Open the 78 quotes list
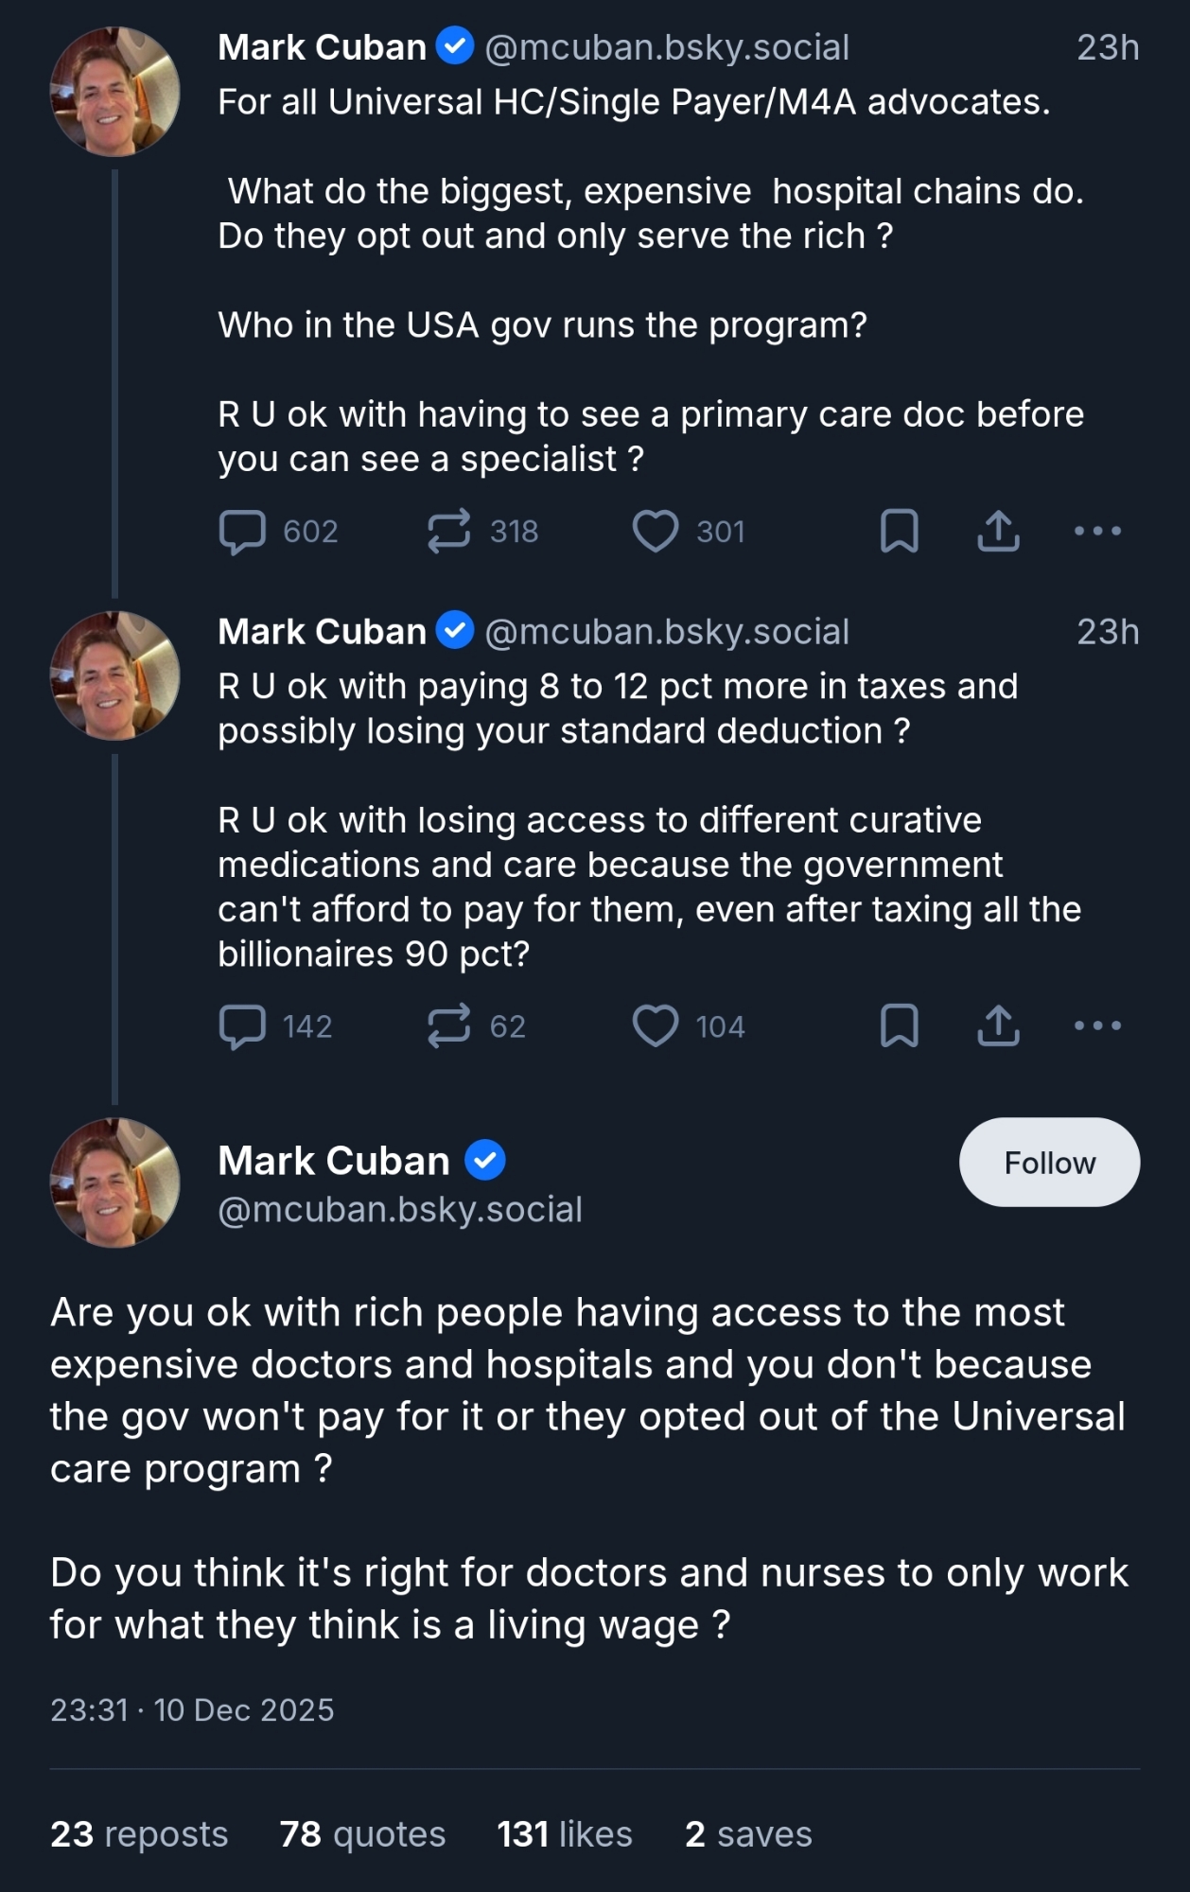The width and height of the screenshot is (1190, 1892). [x=362, y=1834]
